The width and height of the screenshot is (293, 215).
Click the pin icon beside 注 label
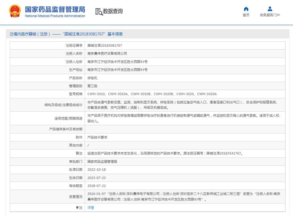coord(77,208)
